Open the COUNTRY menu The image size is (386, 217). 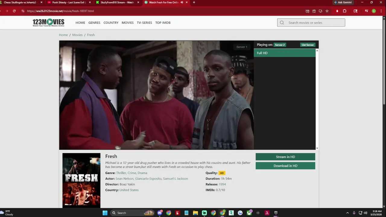pyautogui.click(x=111, y=23)
